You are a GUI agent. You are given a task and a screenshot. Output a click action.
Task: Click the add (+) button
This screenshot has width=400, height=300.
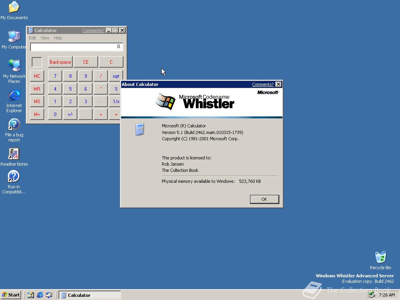(101, 114)
